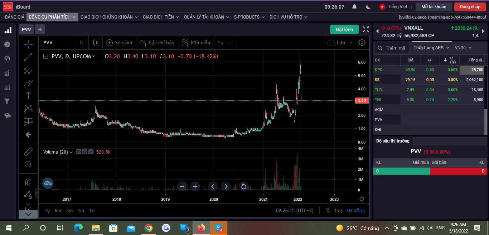The image size is (489, 235).
Task: Open the Thầy Lãng APS watchlist dropdown
Action: pos(431,47)
